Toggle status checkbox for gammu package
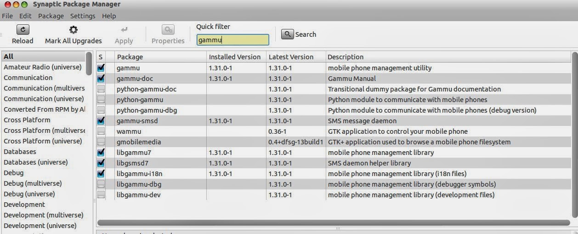This screenshot has height=234, width=578. 101,68
